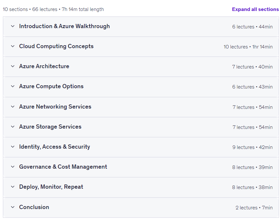
Task: Click the chevron by Deploy, Monitor, Repeat
Action: pyautogui.click(x=13, y=187)
